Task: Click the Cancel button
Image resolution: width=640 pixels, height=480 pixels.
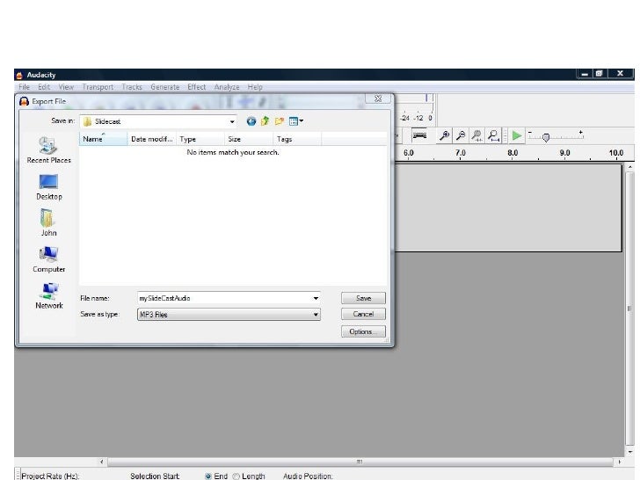Action: (x=363, y=314)
